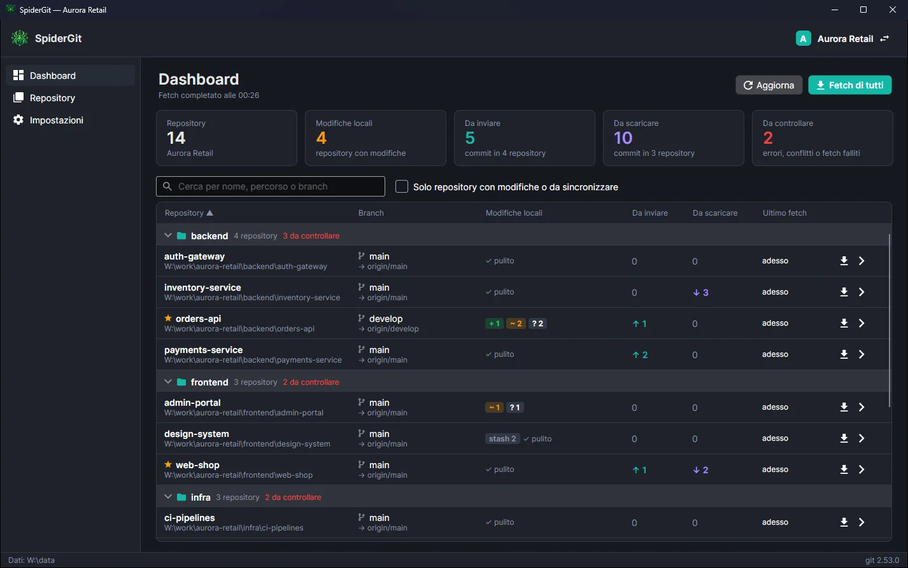Enable only repositories with changes checkbox
This screenshot has height=568, width=908.
(x=402, y=186)
